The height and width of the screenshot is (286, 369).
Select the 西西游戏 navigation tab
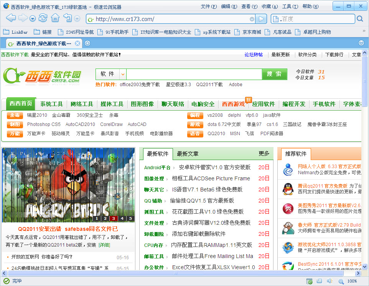point(233,104)
